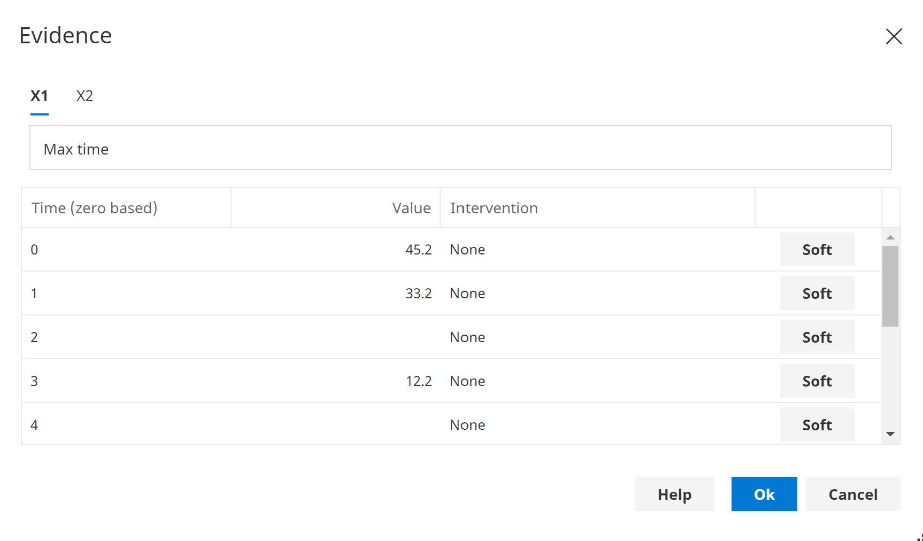Click the vertical scrollbar thumb
Image resolution: width=923 pixels, height=541 pixels.
pyautogui.click(x=890, y=286)
